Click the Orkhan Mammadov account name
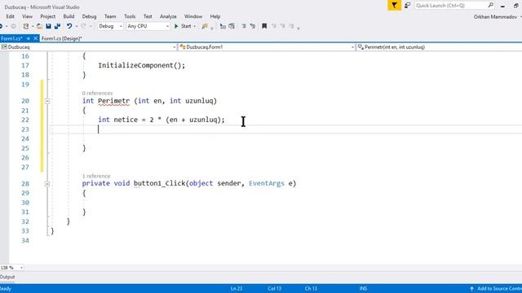 click(x=495, y=16)
